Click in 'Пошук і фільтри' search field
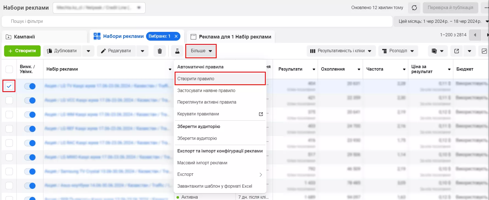 tap(197, 21)
